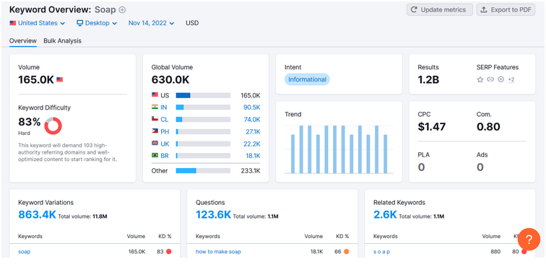Click the Update metrics button

click(x=439, y=9)
